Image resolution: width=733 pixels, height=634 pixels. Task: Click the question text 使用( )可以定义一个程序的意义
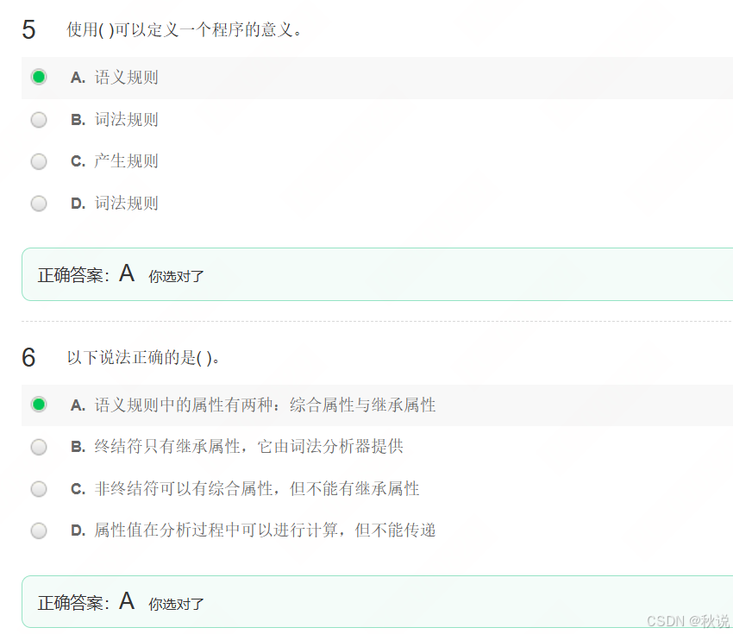point(185,30)
